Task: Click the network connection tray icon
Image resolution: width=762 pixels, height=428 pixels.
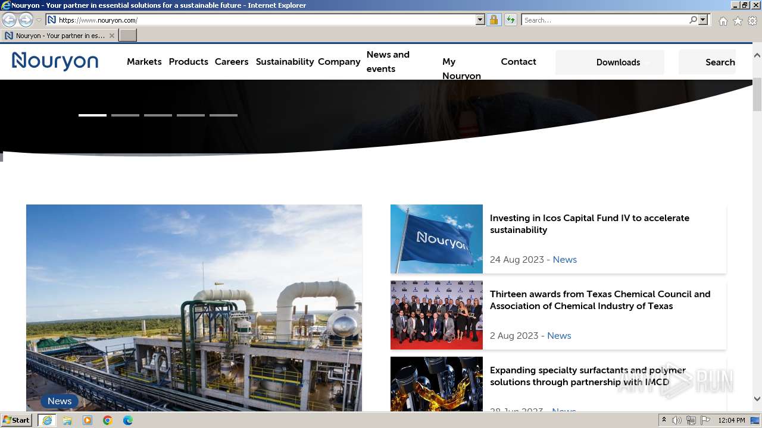Action: 691,420
